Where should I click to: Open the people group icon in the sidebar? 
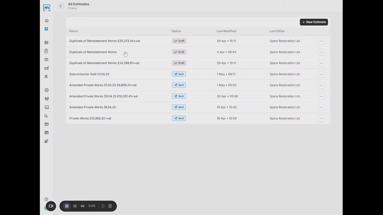coord(46,99)
